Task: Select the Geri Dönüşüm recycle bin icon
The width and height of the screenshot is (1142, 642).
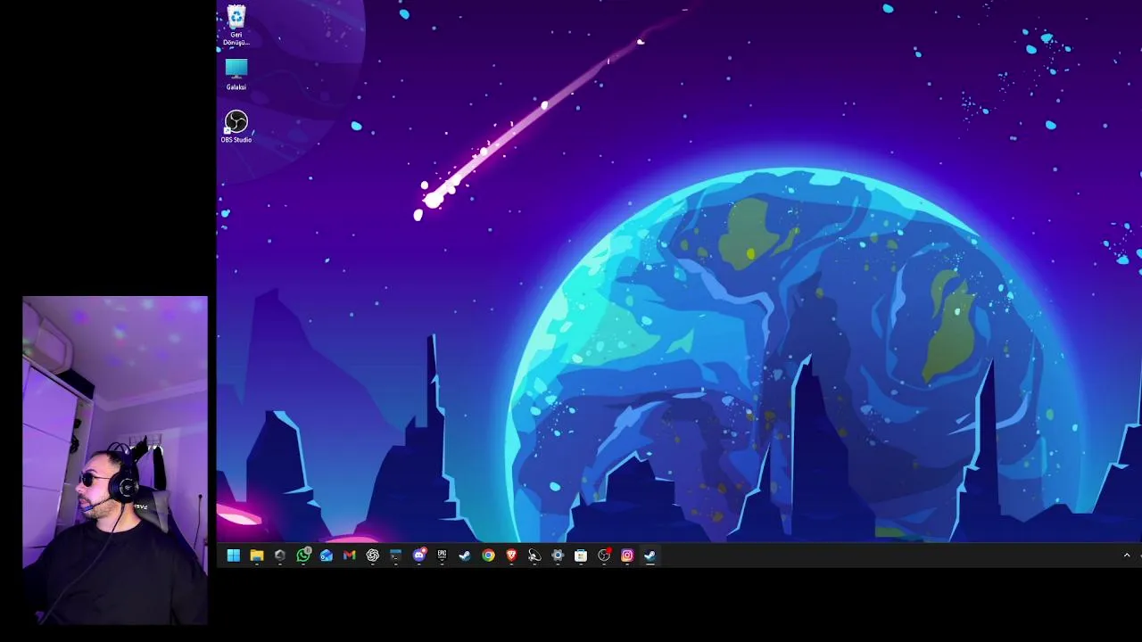Action: (236, 26)
